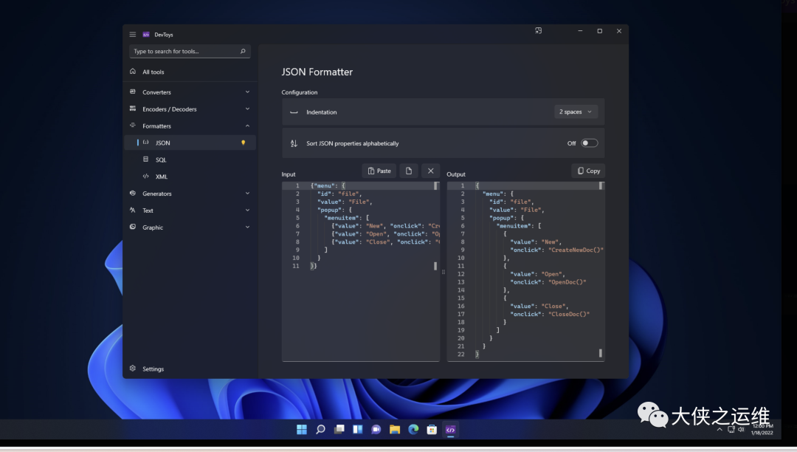This screenshot has height=452, width=797.
Task: Click the Converters category icon
Action: pos(133,92)
